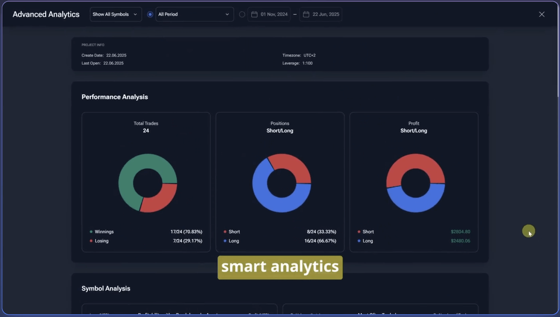Toggle the Losing legend item
Image resolution: width=560 pixels, height=317 pixels.
[101, 241]
